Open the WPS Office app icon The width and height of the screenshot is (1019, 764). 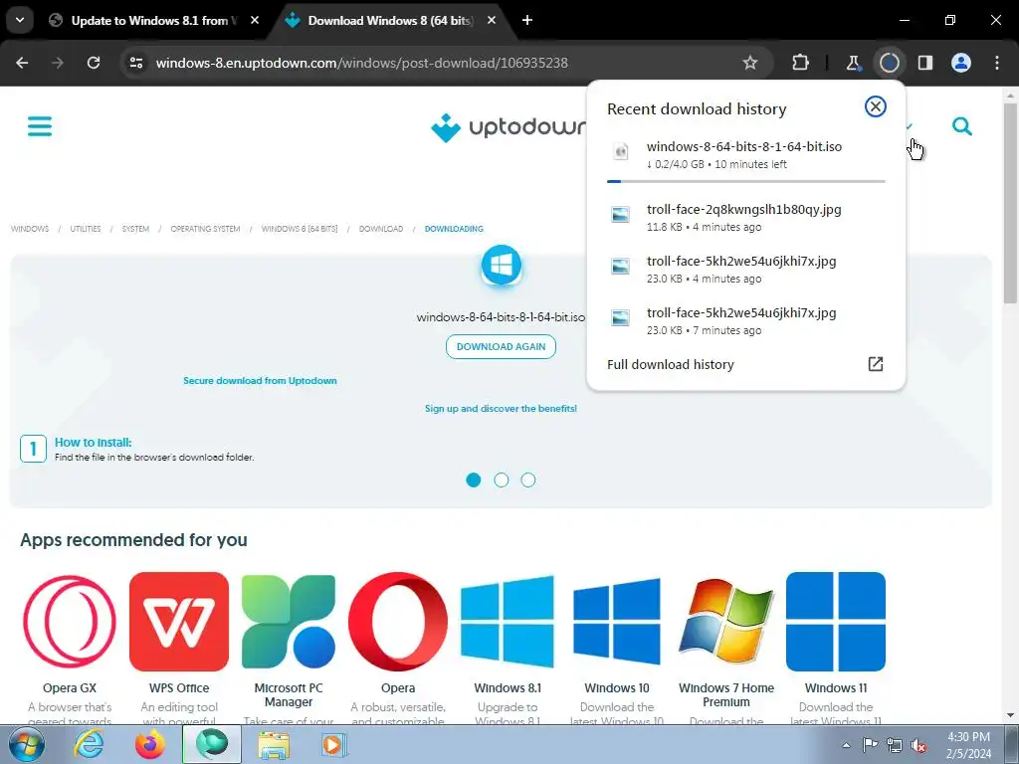point(179,622)
